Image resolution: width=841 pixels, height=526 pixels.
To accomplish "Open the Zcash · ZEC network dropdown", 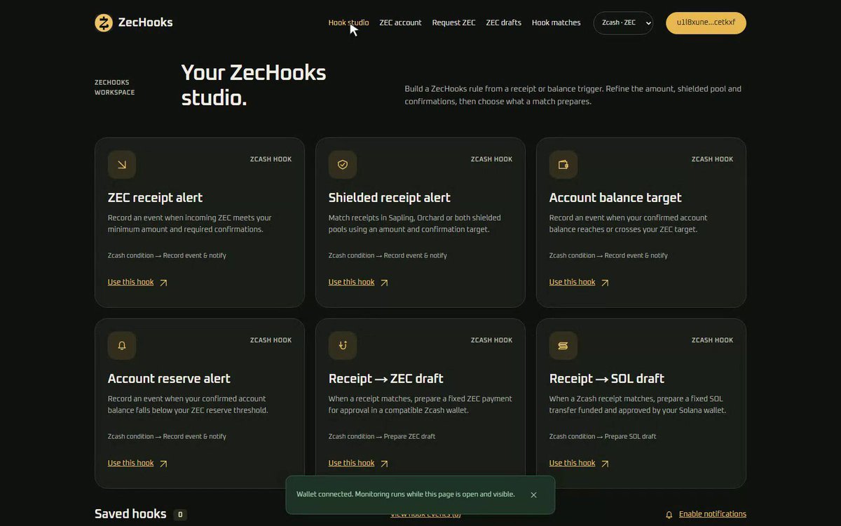I will pyautogui.click(x=623, y=23).
